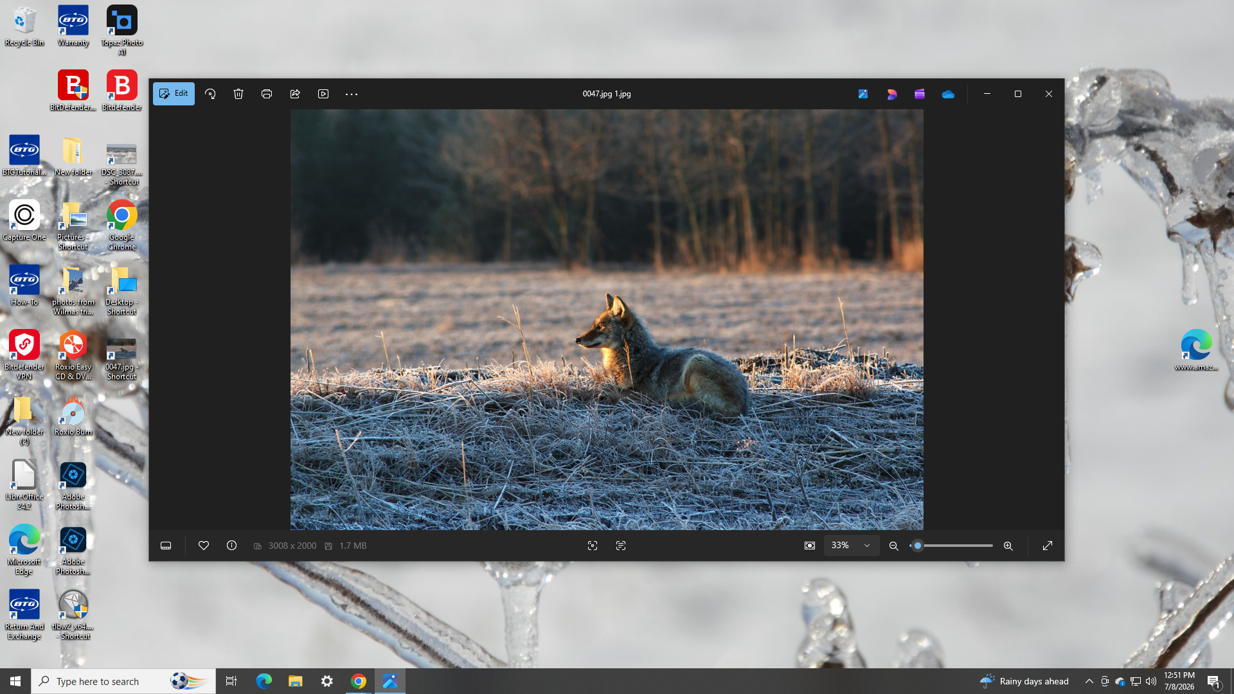Click the coyote photo in the viewer
This screenshot has width=1234, height=694.
(x=607, y=319)
